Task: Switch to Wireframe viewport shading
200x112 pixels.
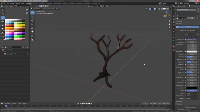Action: pyautogui.click(x=162, y=9)
